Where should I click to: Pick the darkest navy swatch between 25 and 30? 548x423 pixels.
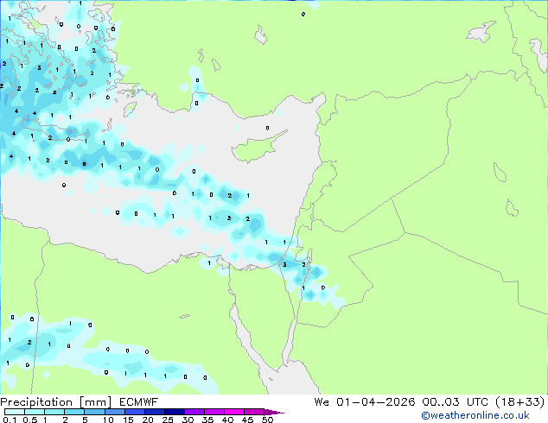point(175,412)
